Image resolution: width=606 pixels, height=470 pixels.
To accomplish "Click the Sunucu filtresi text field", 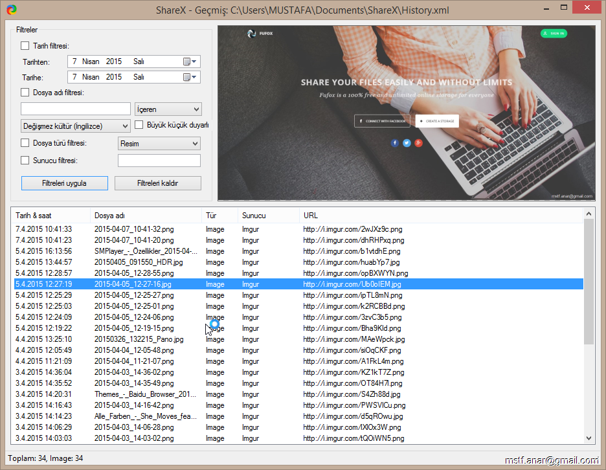I will point(159,161).
